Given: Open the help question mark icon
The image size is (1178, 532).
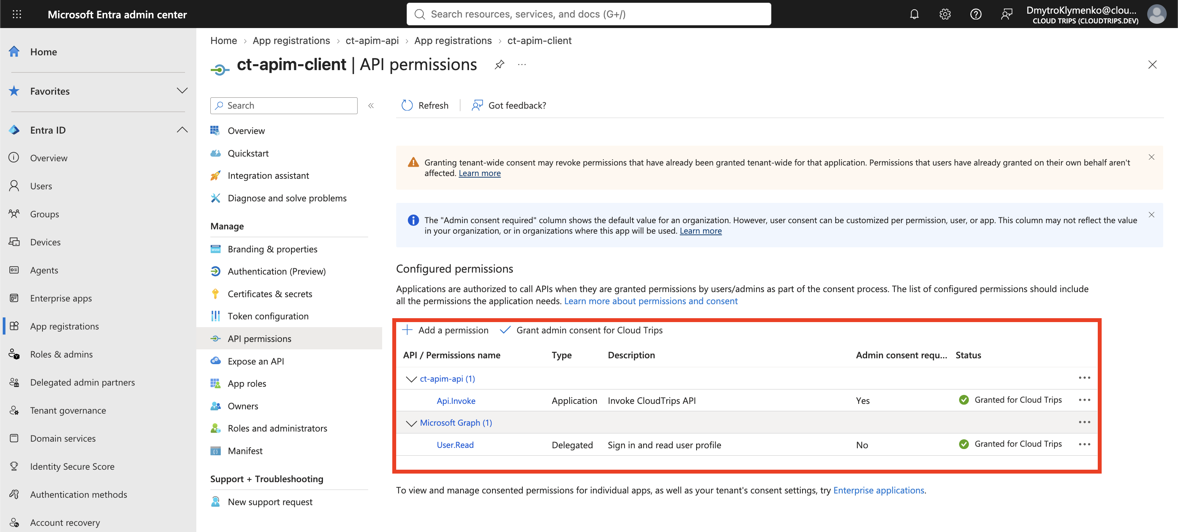Looking at the screenshot, I should (x=975, y=14).
